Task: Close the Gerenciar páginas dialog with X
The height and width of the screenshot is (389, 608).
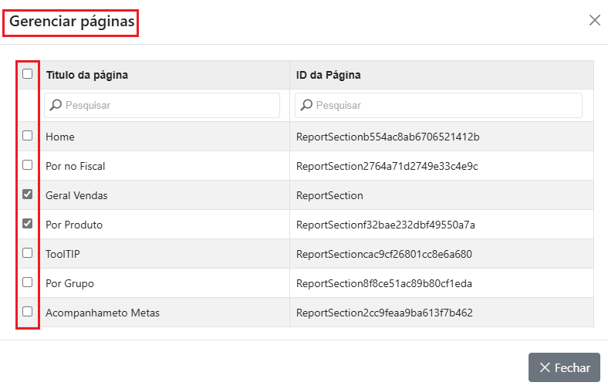Action: (x=594, y=20)
